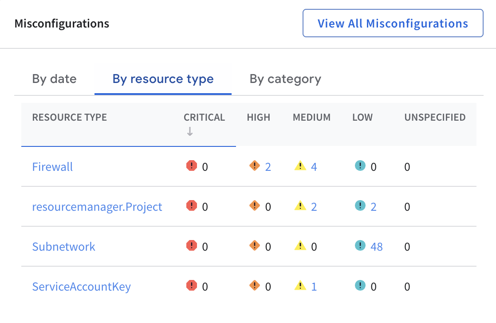Click the medium warning icon for resourcemanager.Project
This screenshot has width=496, height=323.
click(x=301, y=206)
